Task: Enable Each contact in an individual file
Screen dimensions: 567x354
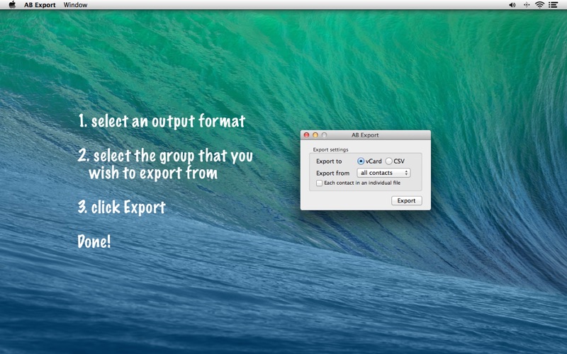Action: (320, 183)
